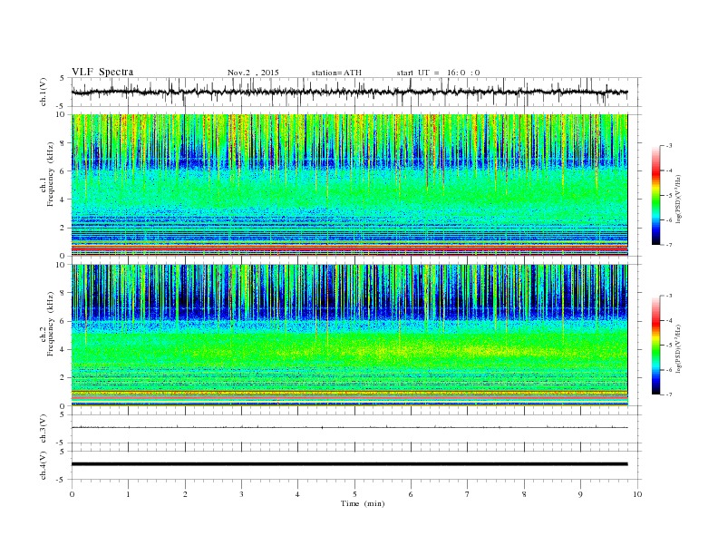Click the time axis tick label '5'
This screenshot has height=555, width=718.
tap(354, 494)
